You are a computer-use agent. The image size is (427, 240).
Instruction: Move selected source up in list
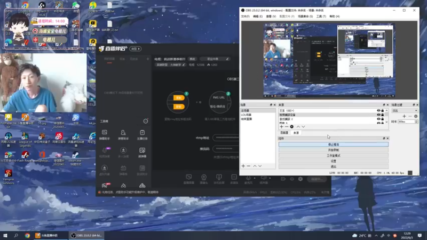(298, 126)
